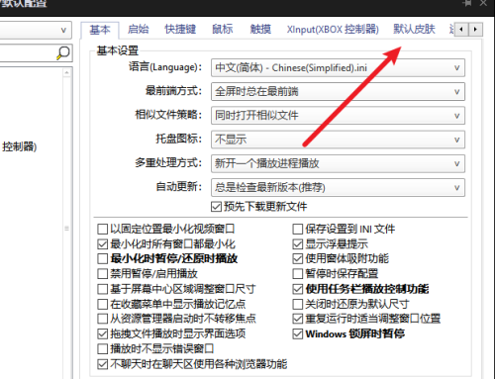Check 基于屏幕中心区域调整窗口尺寸
The image size is (495, 379).
point(103,289)
